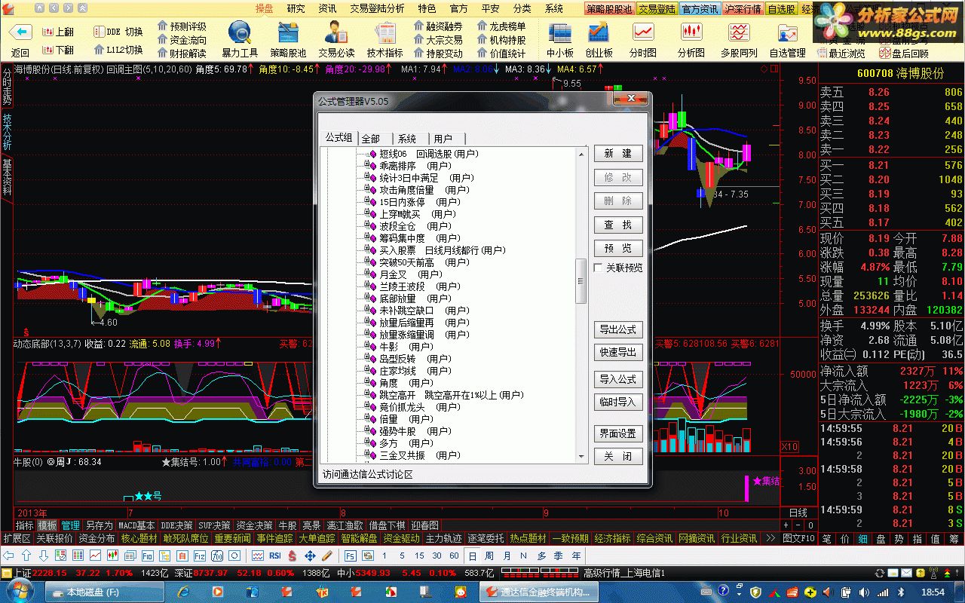The image size is (965, 603).
Task: Open the 核心题材 bottom tab
Action: click(139, 538)
